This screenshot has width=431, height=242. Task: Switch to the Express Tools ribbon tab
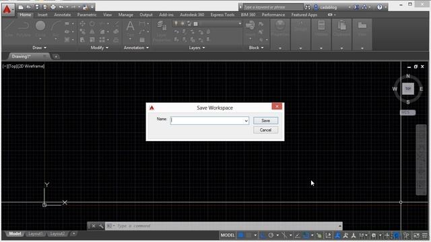pos(222,15)
